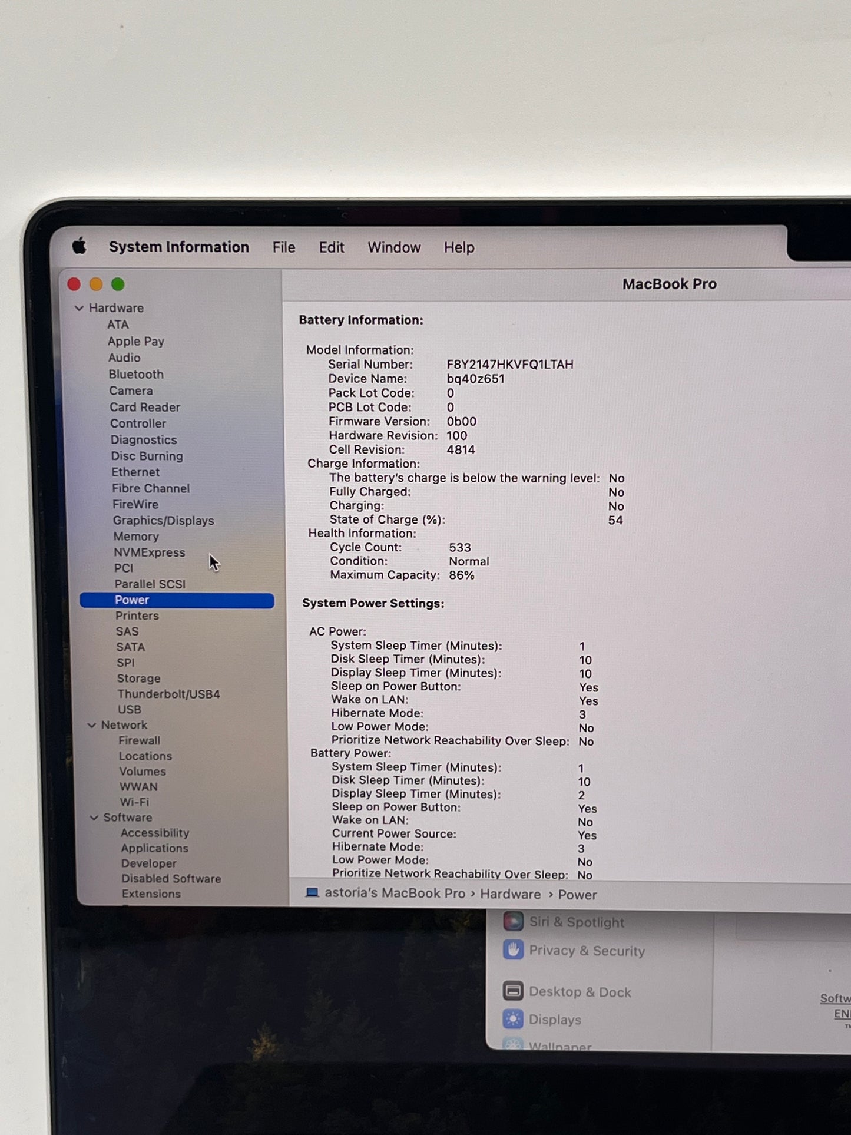851x1135 pixels.
Task: Select the highlighted Power item
Action: pos(177,600)
